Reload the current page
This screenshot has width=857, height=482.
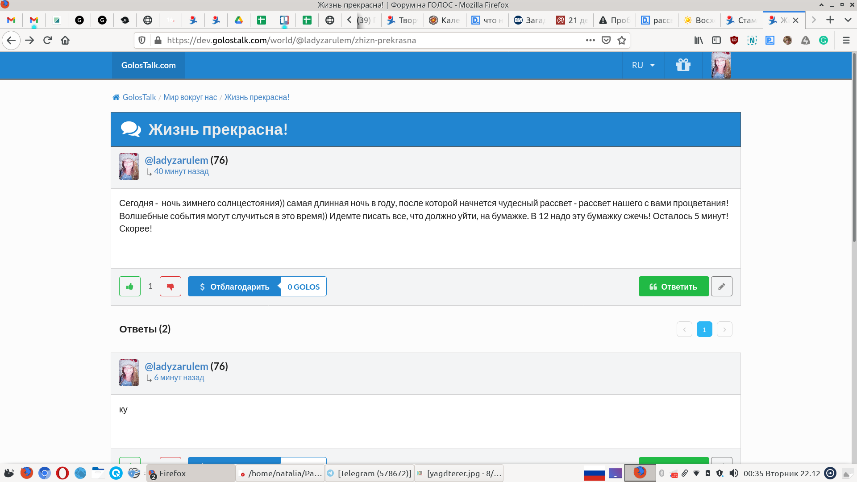click(x=47, y=40)
